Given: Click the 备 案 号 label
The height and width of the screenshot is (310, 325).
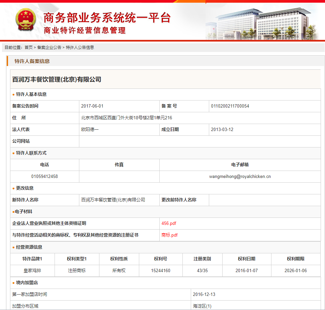Looking at the screenshot, I should pyautogui.click(x=169, y=106).
